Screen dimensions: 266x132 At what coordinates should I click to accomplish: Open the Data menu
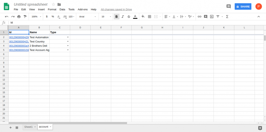(62, 9)
